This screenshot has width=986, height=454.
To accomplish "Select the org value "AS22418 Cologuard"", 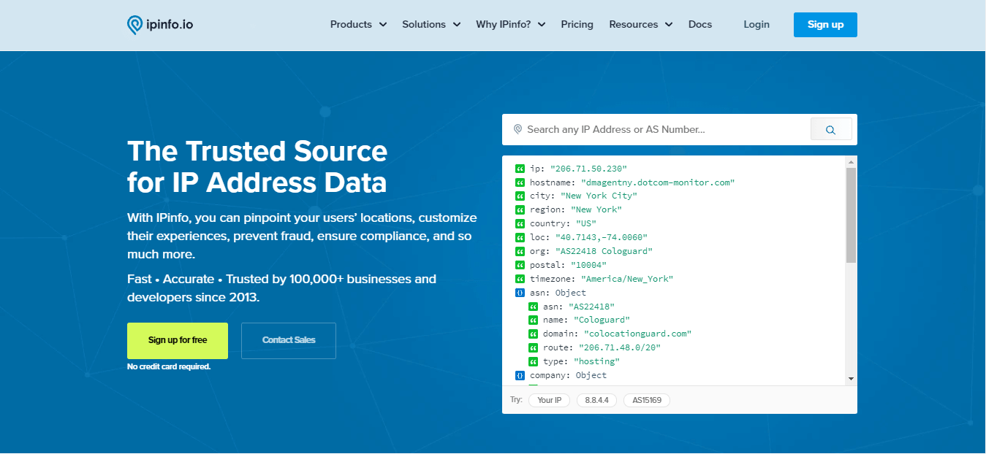I will tap(604, 252).
